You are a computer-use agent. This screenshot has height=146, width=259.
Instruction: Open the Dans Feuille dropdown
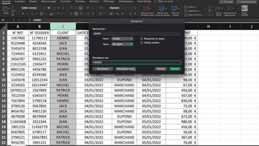pyautogui.click(x=122, y=39)
